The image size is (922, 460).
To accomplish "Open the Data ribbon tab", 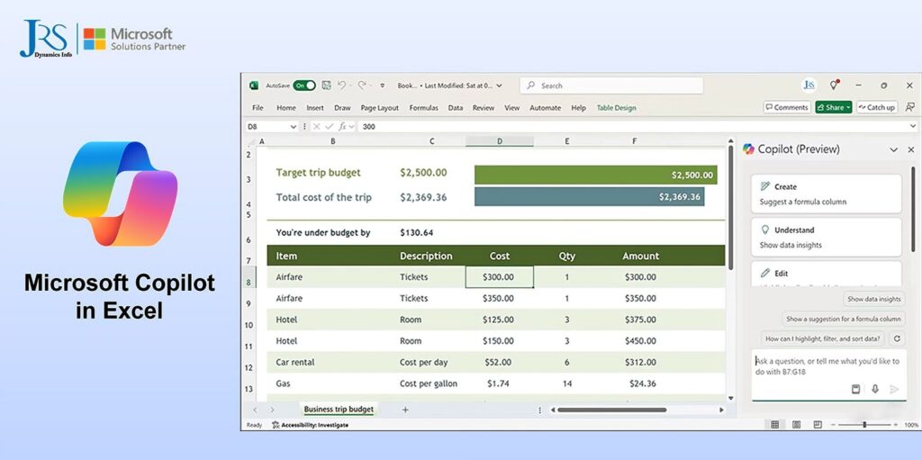I will click(455, 108).
